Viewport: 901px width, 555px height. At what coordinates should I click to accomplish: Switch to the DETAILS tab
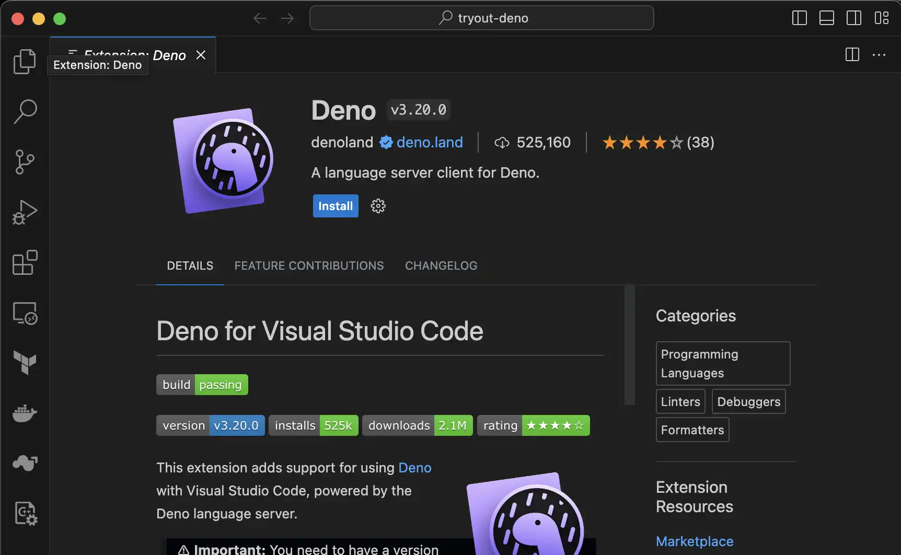point(190,265)
